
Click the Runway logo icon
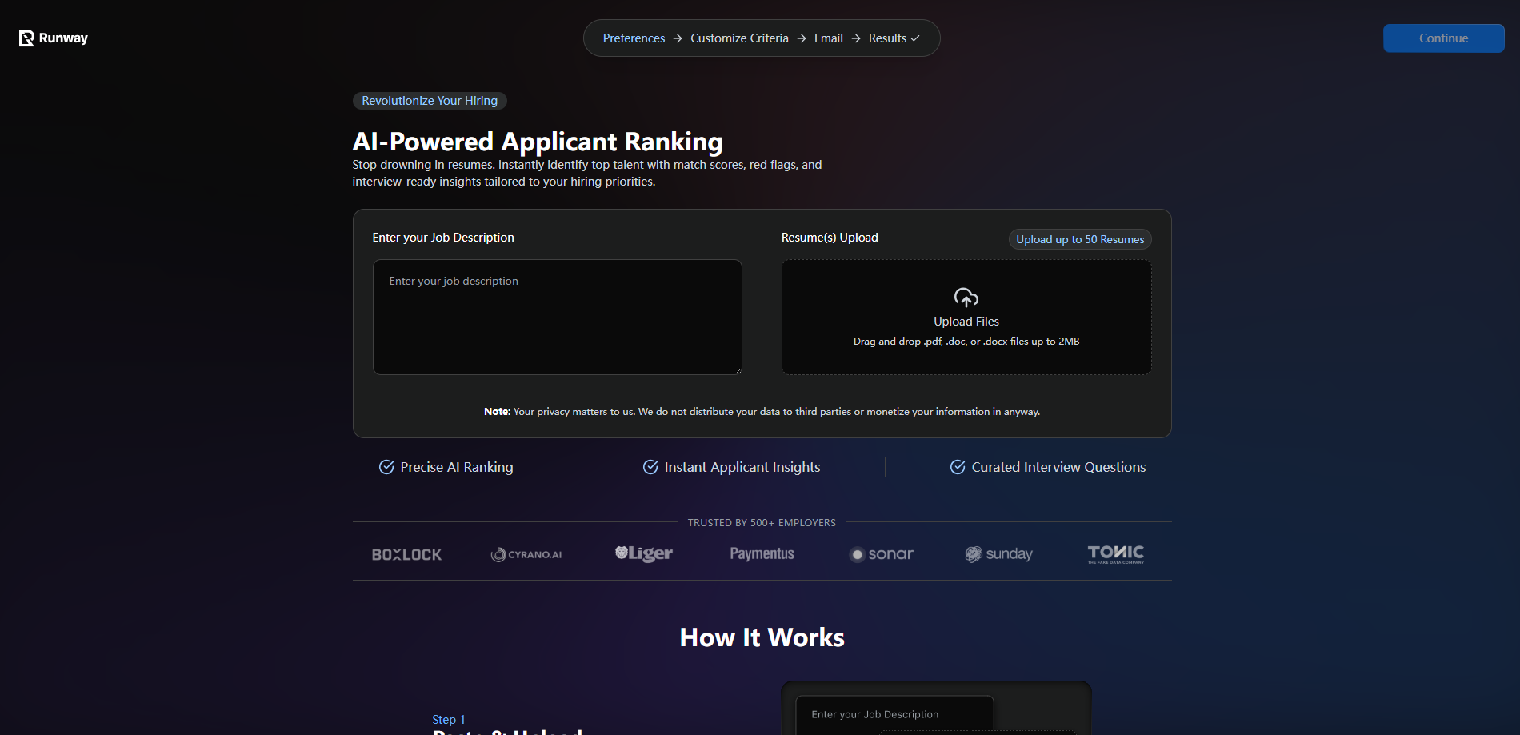(x=25, y=38)
